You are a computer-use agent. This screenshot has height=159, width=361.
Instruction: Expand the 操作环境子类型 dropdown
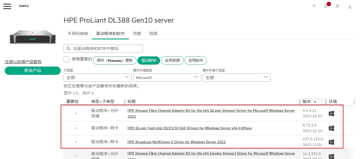click(236, 77)
